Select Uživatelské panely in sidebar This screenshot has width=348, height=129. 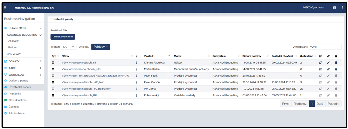(x=19, y=87)
